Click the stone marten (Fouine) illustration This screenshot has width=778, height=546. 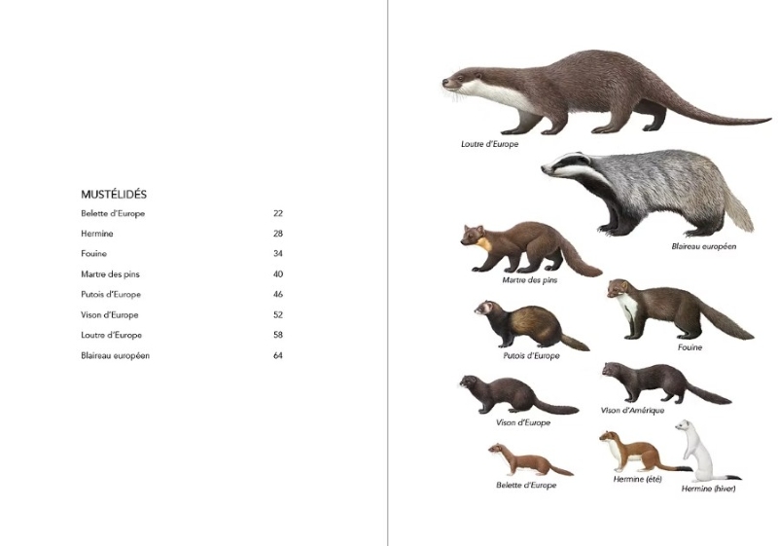680,309
